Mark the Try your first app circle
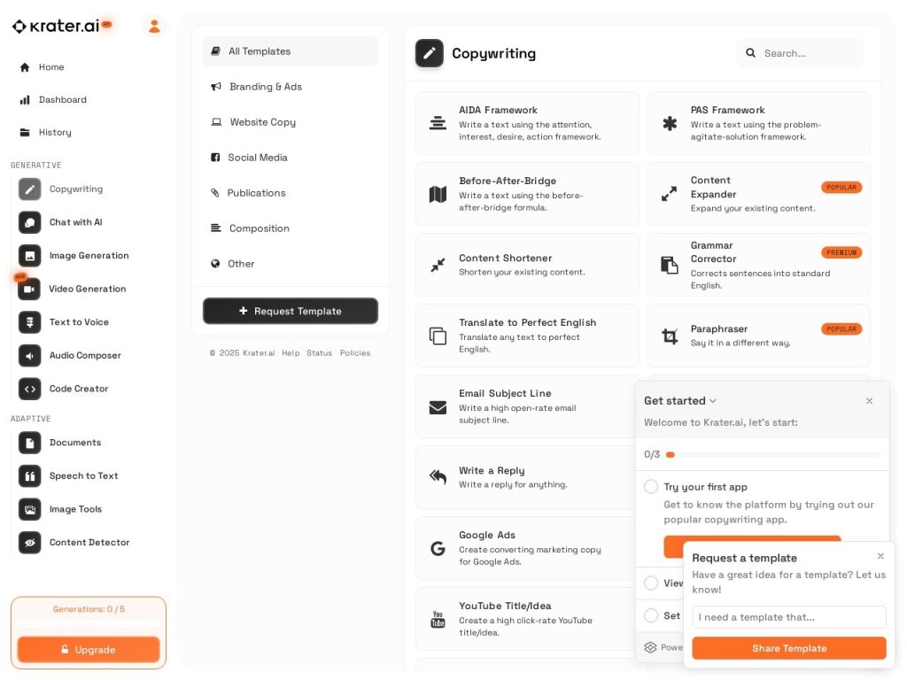The image size is (907, 680). [651, 487]
